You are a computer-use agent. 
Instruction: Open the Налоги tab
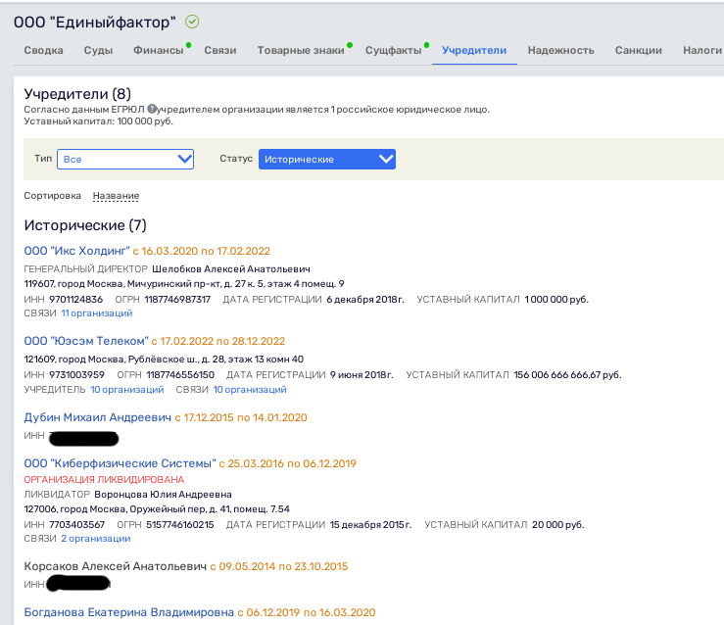pyautogui.click(x=702, y=50)
